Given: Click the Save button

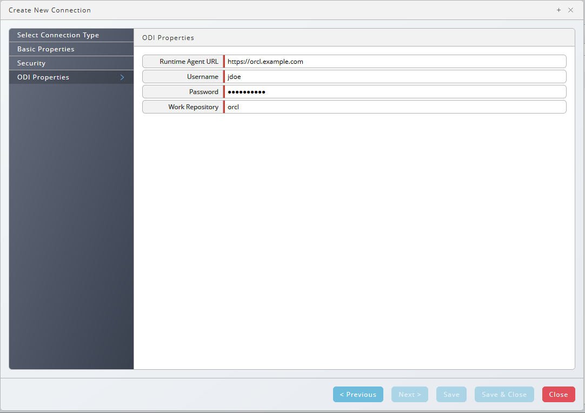Looking at the screenshot, I should (451, 394).
